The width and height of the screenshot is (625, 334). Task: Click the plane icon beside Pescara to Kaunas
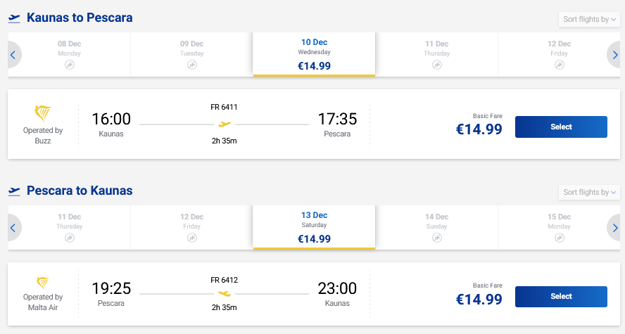coord(14,191)
